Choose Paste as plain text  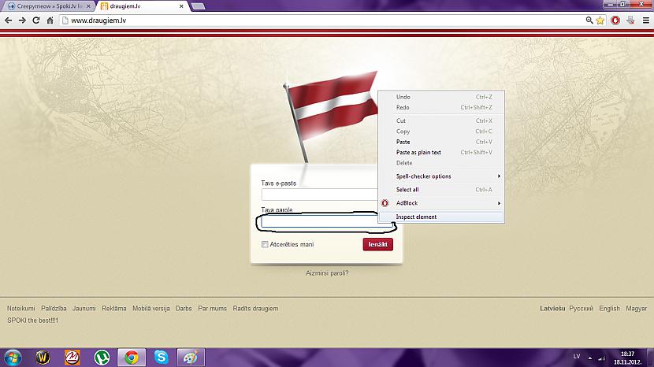(x=441, y=152)
